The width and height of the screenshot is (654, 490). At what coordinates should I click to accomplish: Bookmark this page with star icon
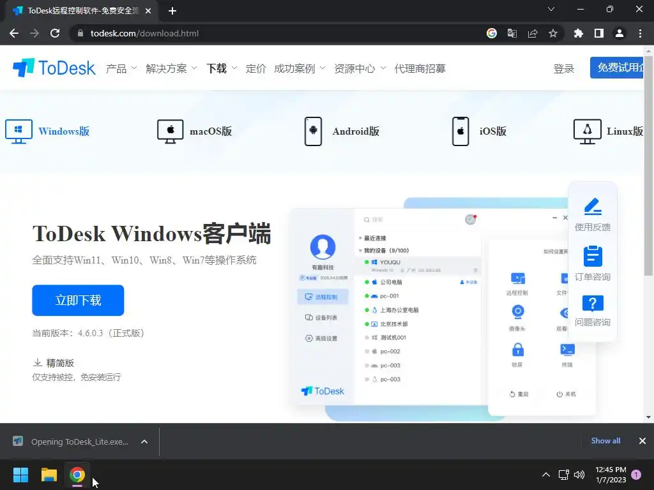point(553,33)
